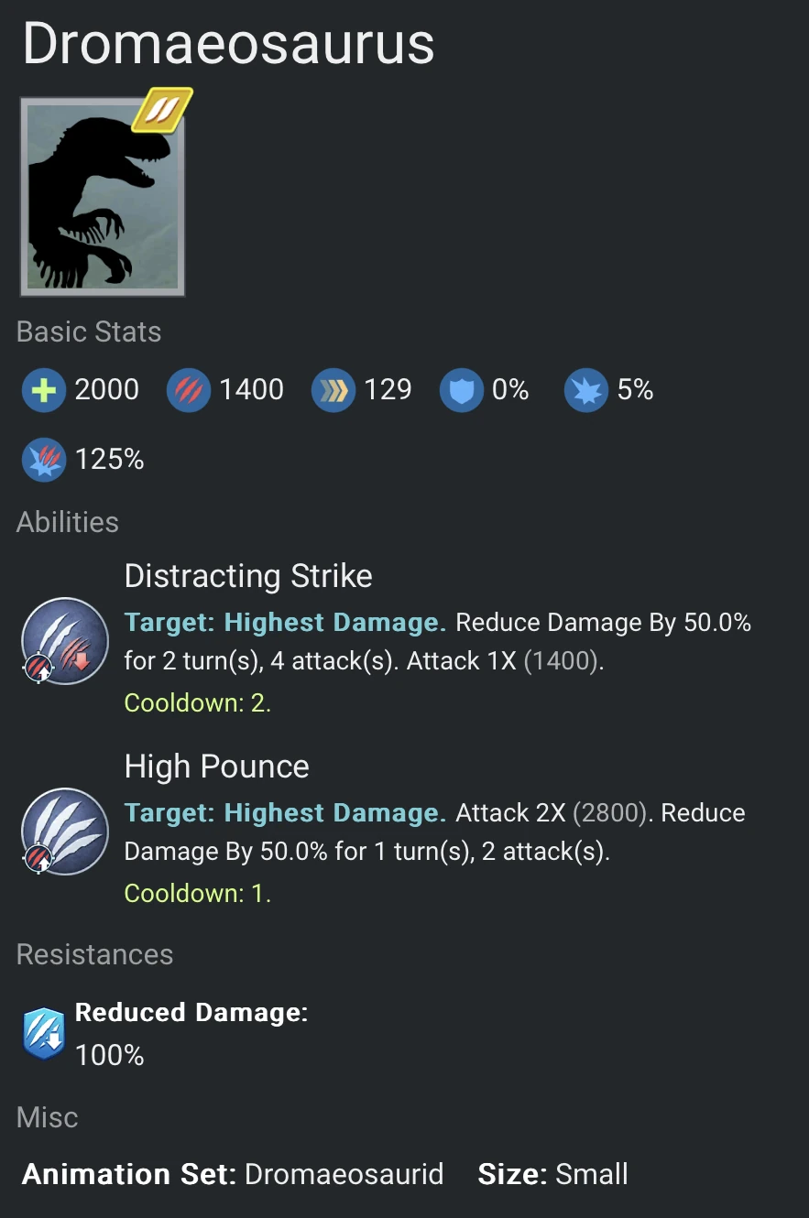Select the Distracting Strike ability icon
Viewport: 809px width, 1218px height.
64,641
